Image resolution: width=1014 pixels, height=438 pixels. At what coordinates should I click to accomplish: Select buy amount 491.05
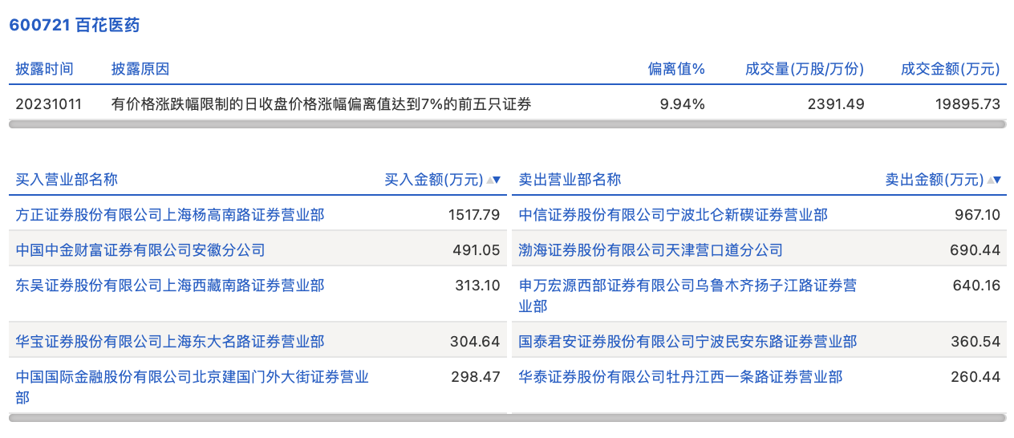477,250
